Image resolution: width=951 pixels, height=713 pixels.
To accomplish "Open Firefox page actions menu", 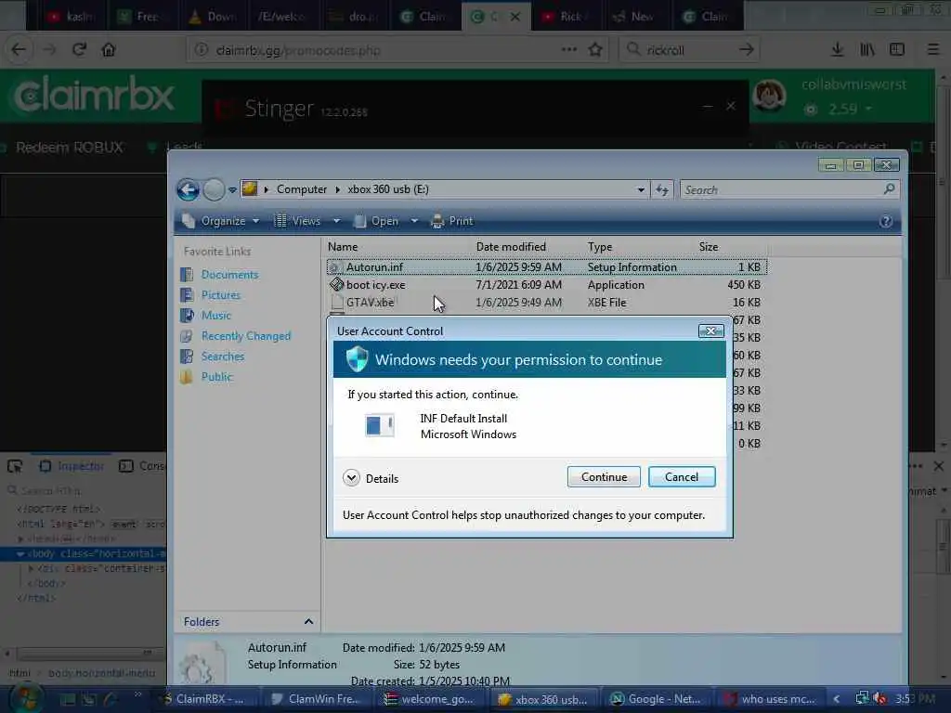I will click(x=569, y=50).
